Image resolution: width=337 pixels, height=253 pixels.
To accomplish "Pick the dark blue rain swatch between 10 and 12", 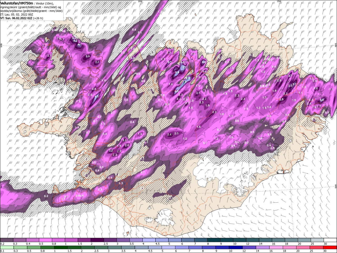I will (x=236, y=247).
